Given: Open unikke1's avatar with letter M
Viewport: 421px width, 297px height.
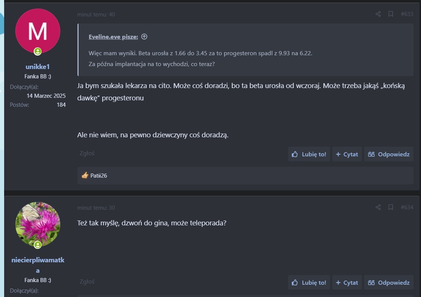Looking at the screenshot, I should tap(37, 31).
